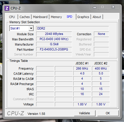
Task: Click the JEDEC #2 column header
Action: pyautogui.click(x=101, y=63)
